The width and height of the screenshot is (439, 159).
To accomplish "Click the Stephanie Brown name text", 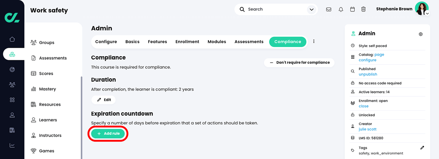I will tap(394, 9).
